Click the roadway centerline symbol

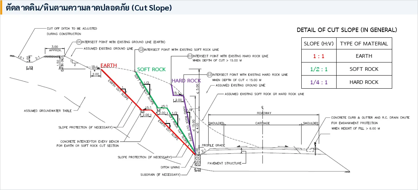pyautogui.click(x=262, y=108)
